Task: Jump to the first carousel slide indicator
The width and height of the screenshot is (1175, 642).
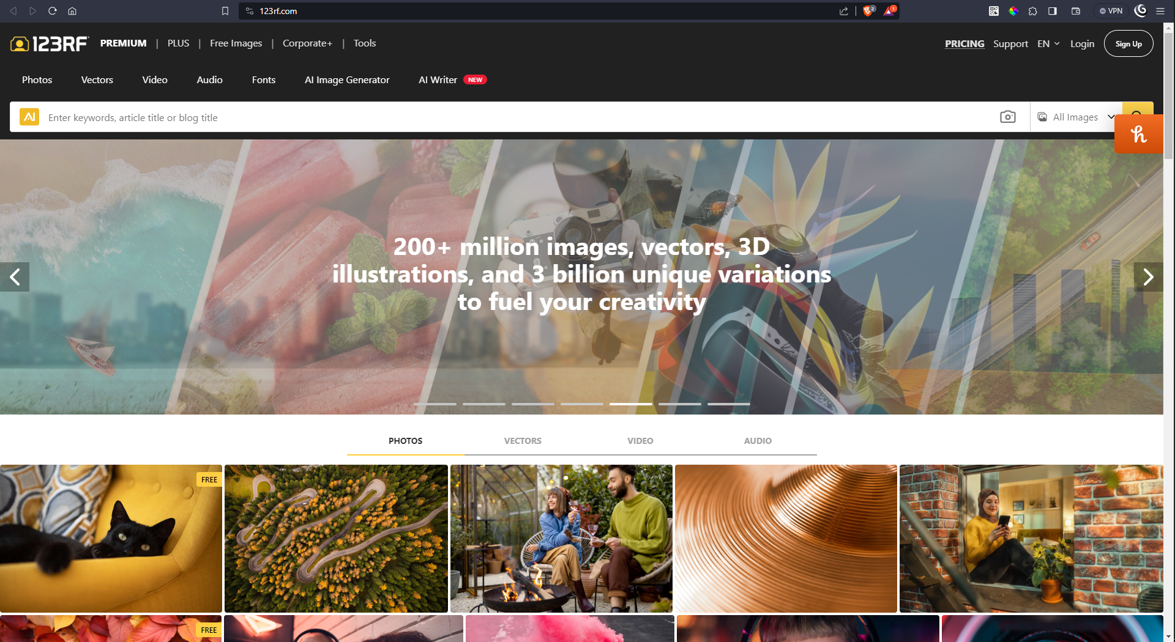Action: click(x=435, y=404)
